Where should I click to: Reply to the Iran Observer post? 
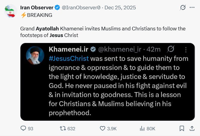[24, 128]
